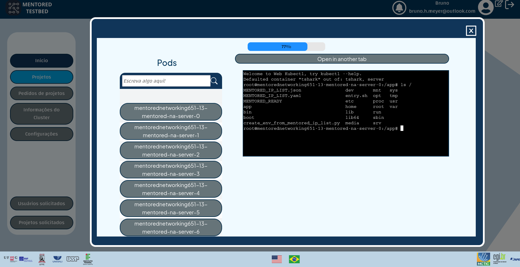
Task: Click the MCTIC logo
Action: click(x=483, y=259)
